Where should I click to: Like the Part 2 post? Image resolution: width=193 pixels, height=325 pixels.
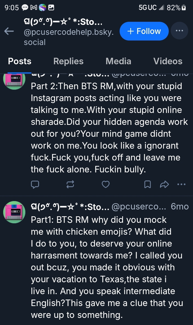point(106,185)
